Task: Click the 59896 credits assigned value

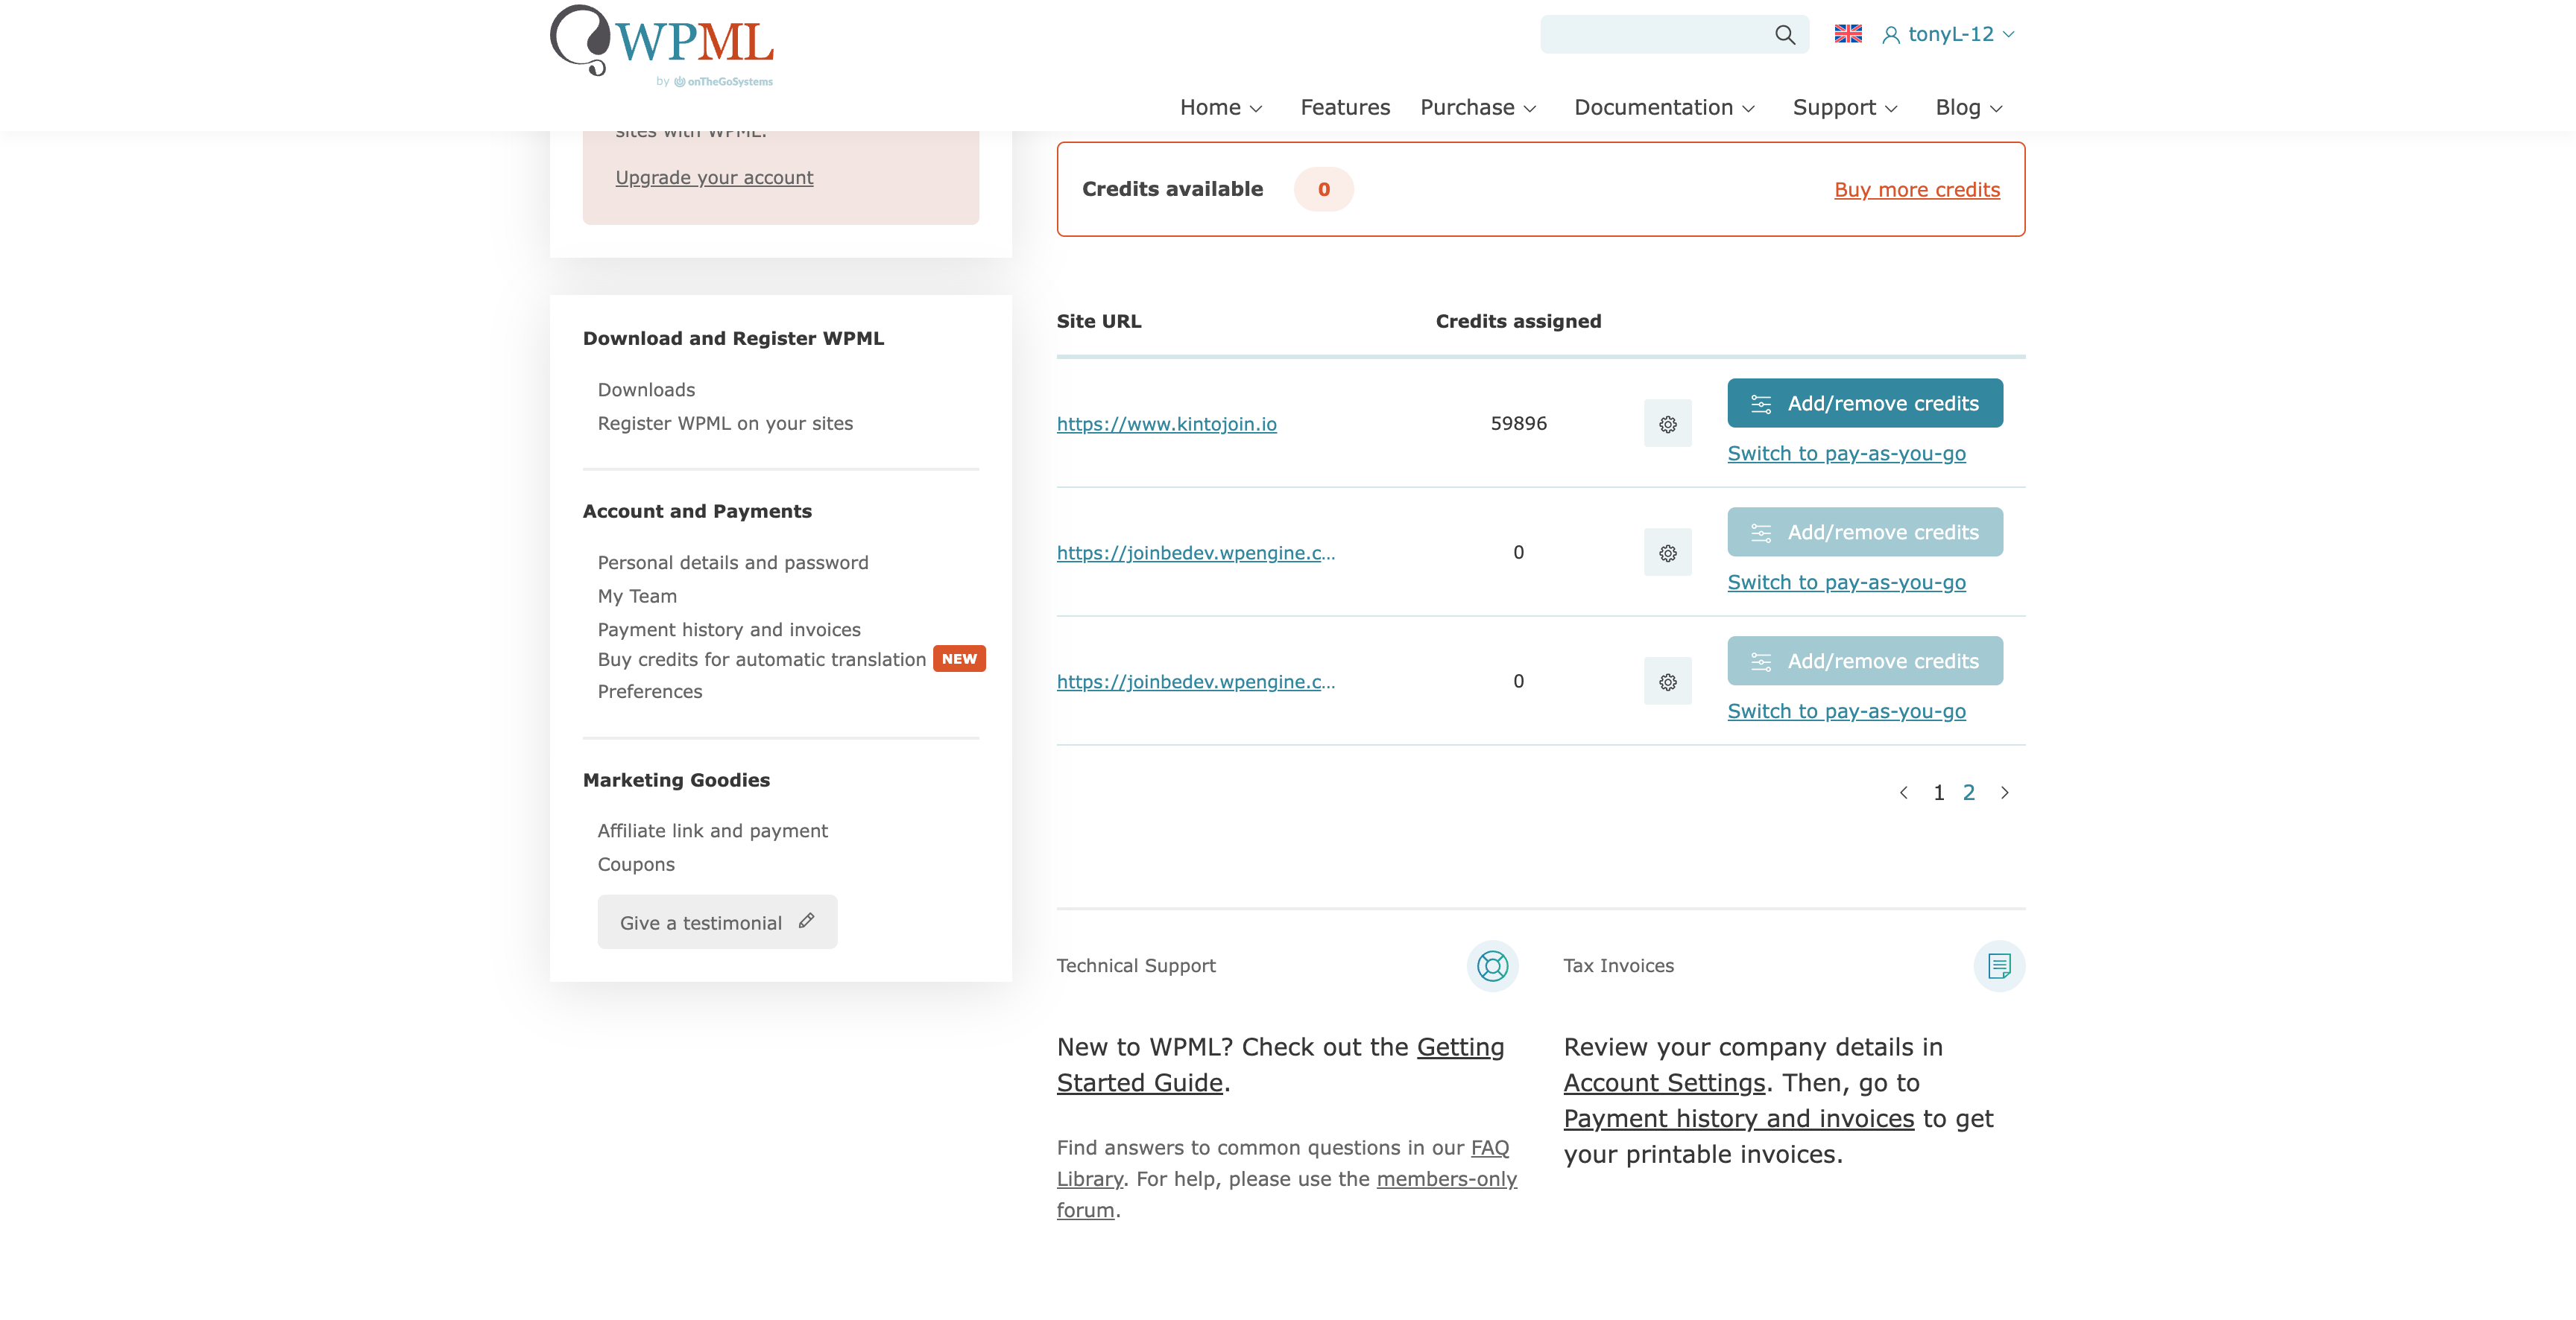Action: point(1518,424)
